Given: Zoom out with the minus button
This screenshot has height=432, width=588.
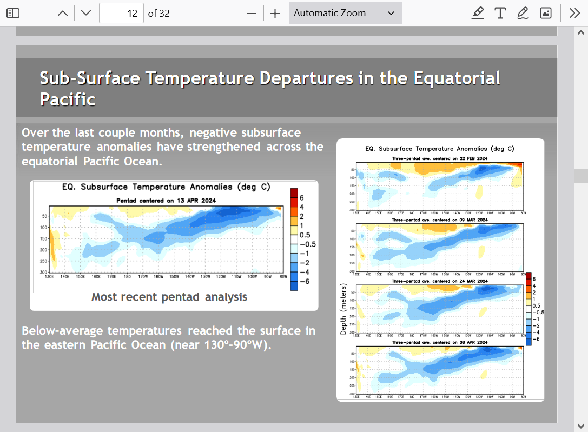Looking at the screenshot, I should [x=252, y=14].
